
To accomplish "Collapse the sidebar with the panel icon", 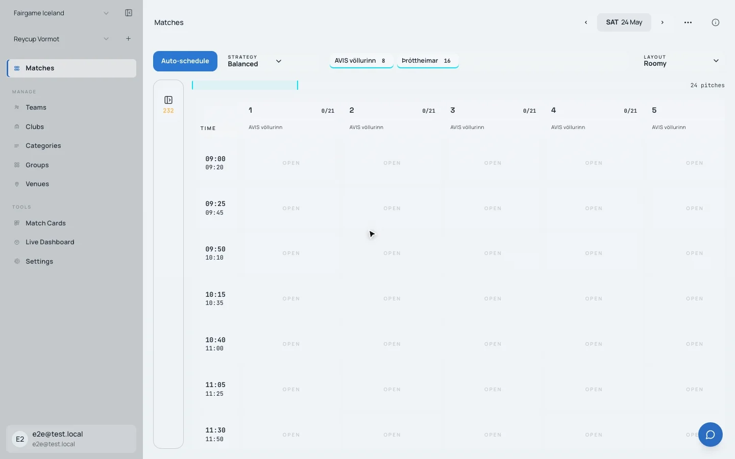I will tap(129, 13).
